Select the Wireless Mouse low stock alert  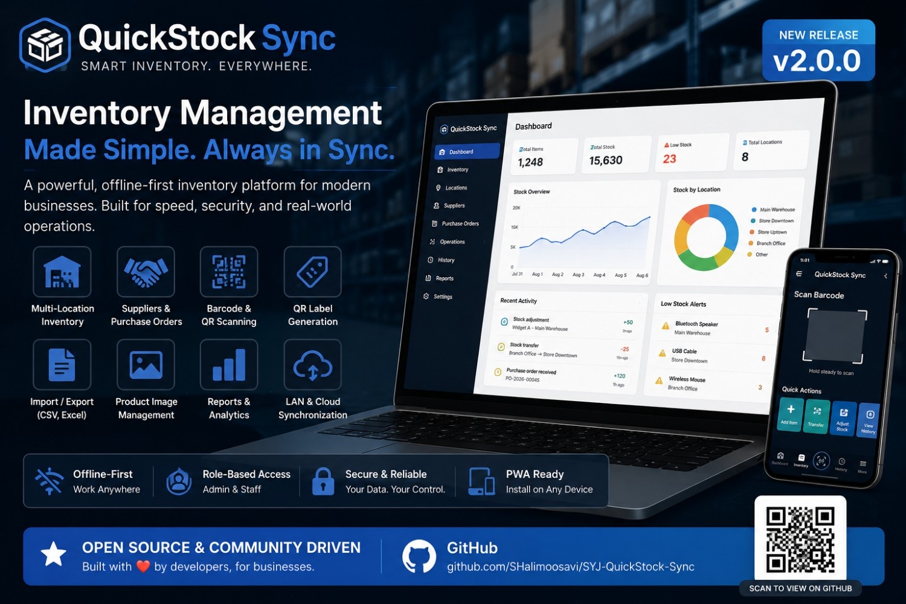tap(709, 384)
